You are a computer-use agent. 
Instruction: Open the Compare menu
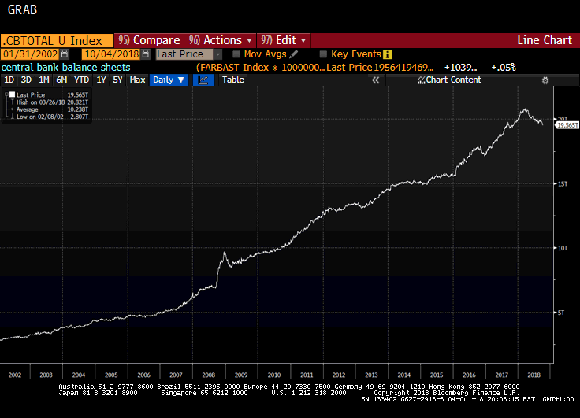coord(149,40)
